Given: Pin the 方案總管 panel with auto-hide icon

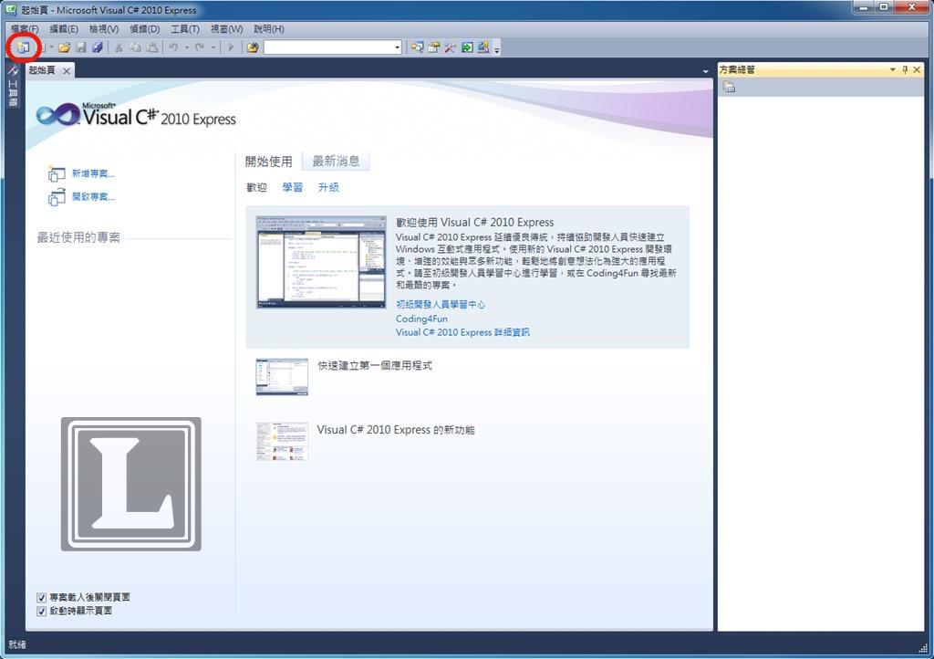Looking at the screenshot, I should [x=905, y=69].
